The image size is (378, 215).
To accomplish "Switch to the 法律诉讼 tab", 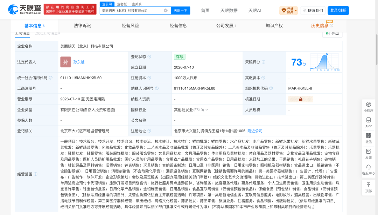I will click(x=83, y=26).
